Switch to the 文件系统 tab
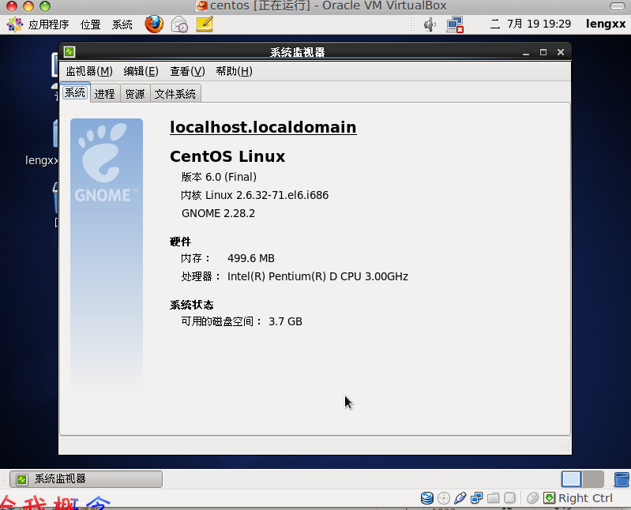Viewport: 631px width, 510px height. click(175, 94)
